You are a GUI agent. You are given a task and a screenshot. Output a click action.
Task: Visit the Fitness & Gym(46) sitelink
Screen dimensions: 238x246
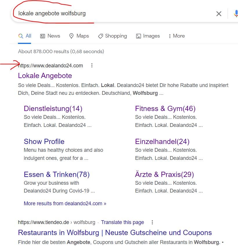(x=165, y=109)
